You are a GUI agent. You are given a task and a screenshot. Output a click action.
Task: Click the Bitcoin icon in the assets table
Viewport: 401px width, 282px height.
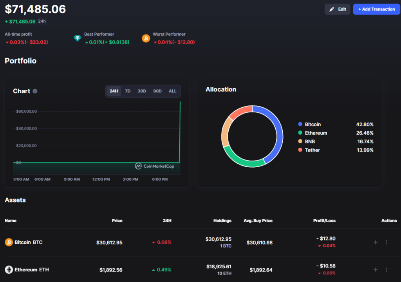pyautogui.click(x=9, y=242)
